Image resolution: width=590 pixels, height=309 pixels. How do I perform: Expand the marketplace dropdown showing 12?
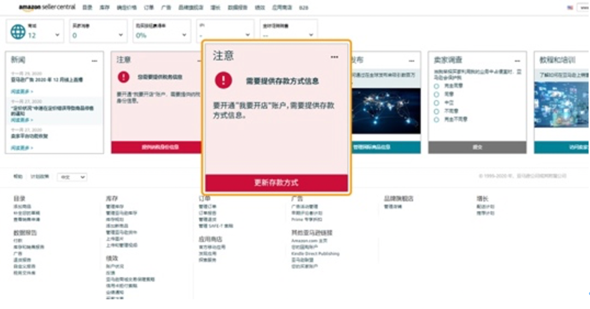pos(57,35)
